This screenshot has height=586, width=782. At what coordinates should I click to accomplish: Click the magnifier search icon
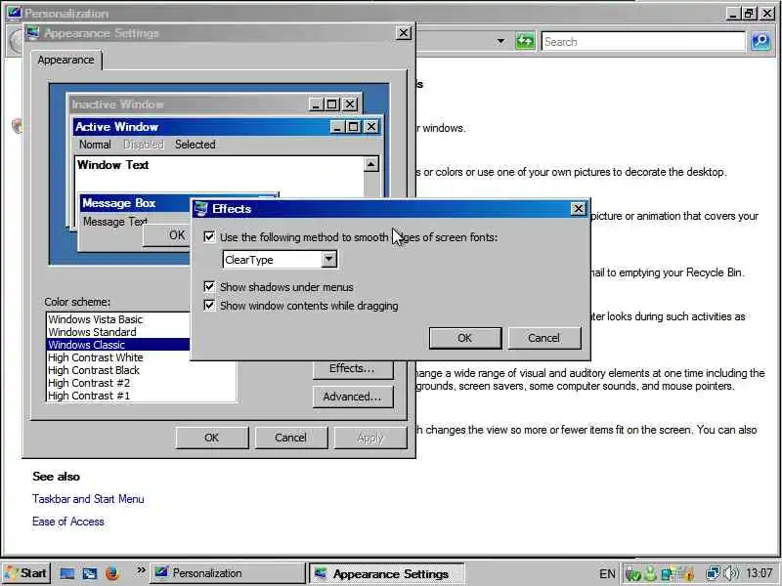(x=760, y=41)
